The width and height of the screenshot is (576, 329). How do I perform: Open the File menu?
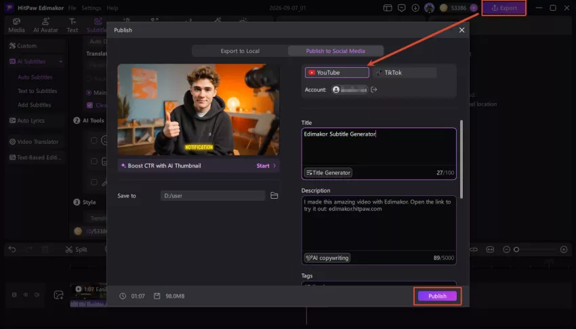pyautogui.click(x=72, y=7)
